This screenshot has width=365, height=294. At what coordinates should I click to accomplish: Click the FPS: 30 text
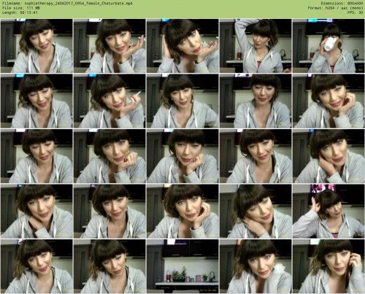(356, 12)
